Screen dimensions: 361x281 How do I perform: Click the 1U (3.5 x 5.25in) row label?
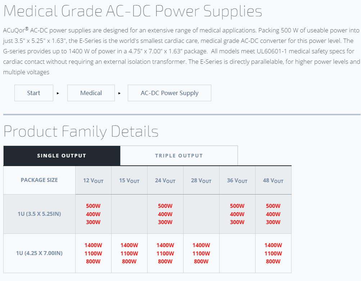39,214
